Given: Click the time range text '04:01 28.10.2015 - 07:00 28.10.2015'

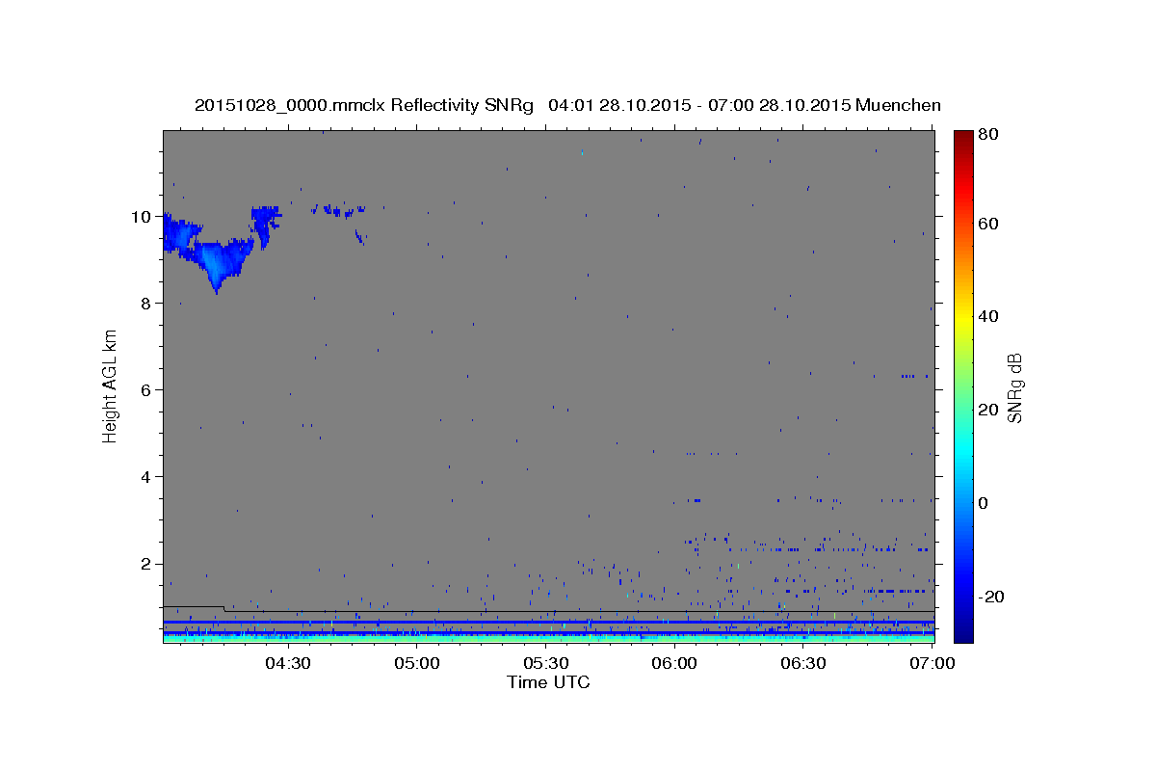Looking at the screenshot, I should [698, 105].
